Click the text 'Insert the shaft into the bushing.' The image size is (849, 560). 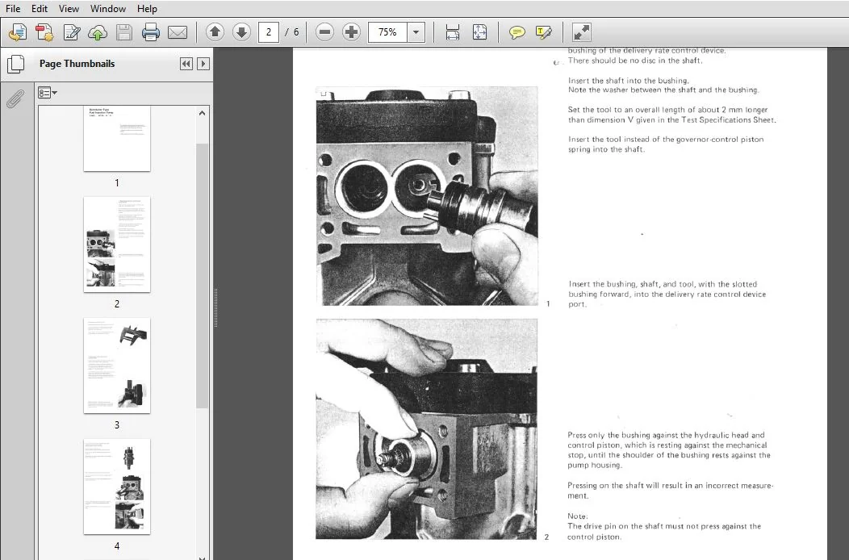click(628, 80)
